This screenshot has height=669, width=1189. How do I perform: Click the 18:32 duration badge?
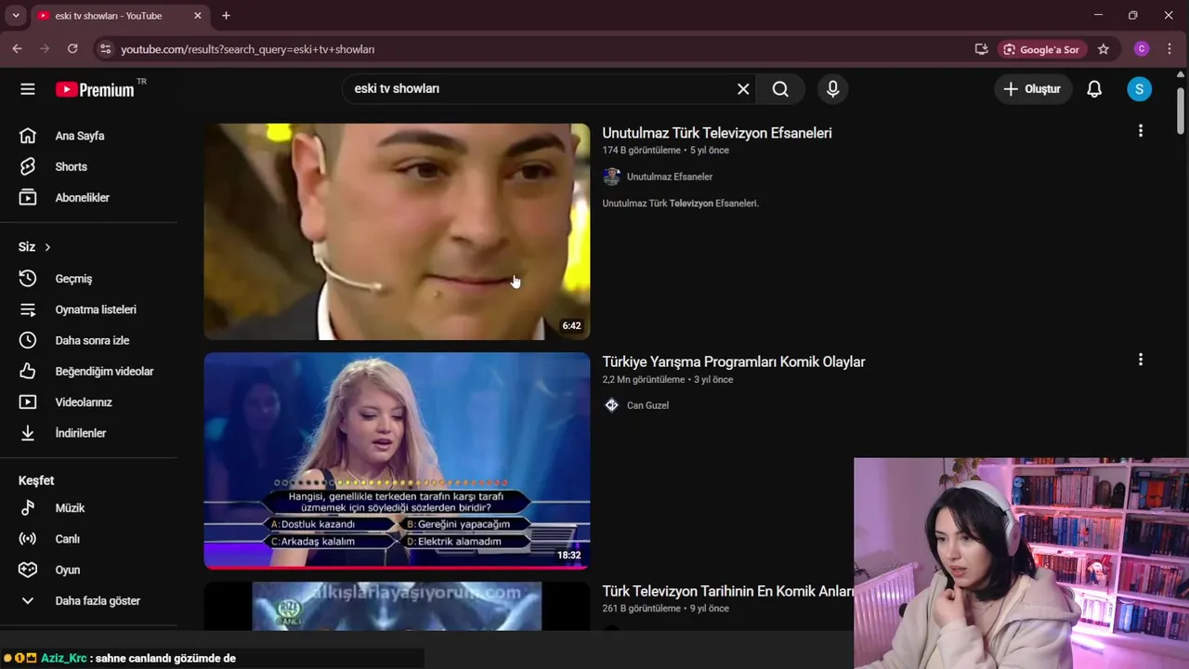569,556
